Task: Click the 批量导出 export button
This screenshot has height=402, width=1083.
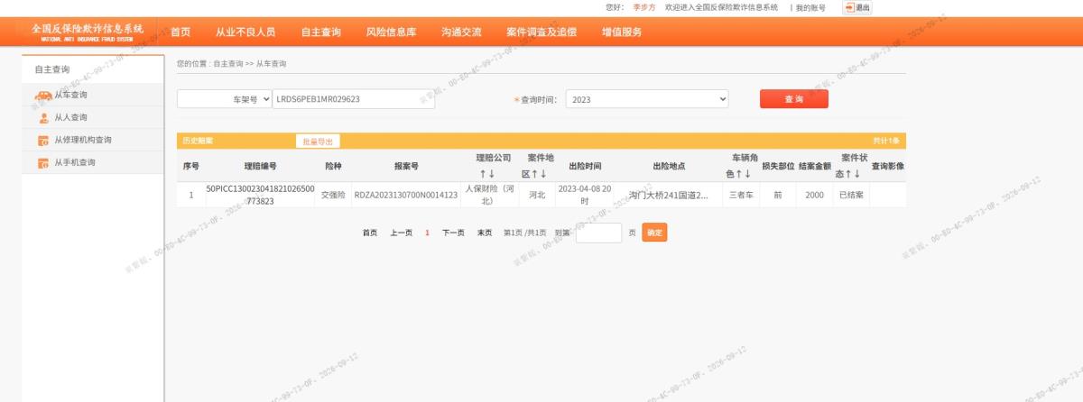Action: pyautogui.click(x=318, y=142)
